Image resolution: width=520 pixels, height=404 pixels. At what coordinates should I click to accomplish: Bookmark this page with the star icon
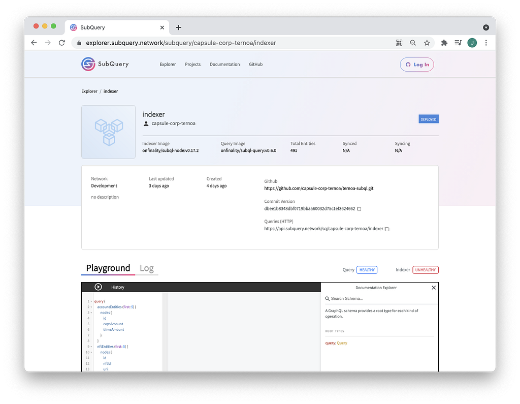point(427,43)
